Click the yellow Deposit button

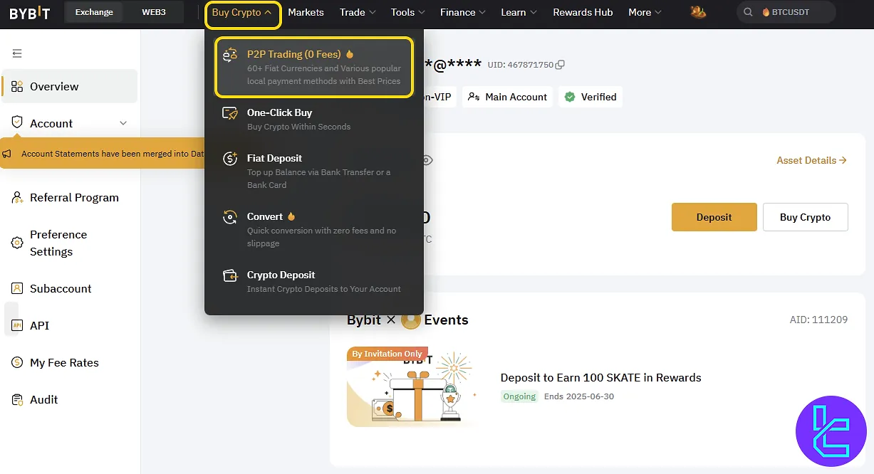pyautogui.click(x=714, y=217)
